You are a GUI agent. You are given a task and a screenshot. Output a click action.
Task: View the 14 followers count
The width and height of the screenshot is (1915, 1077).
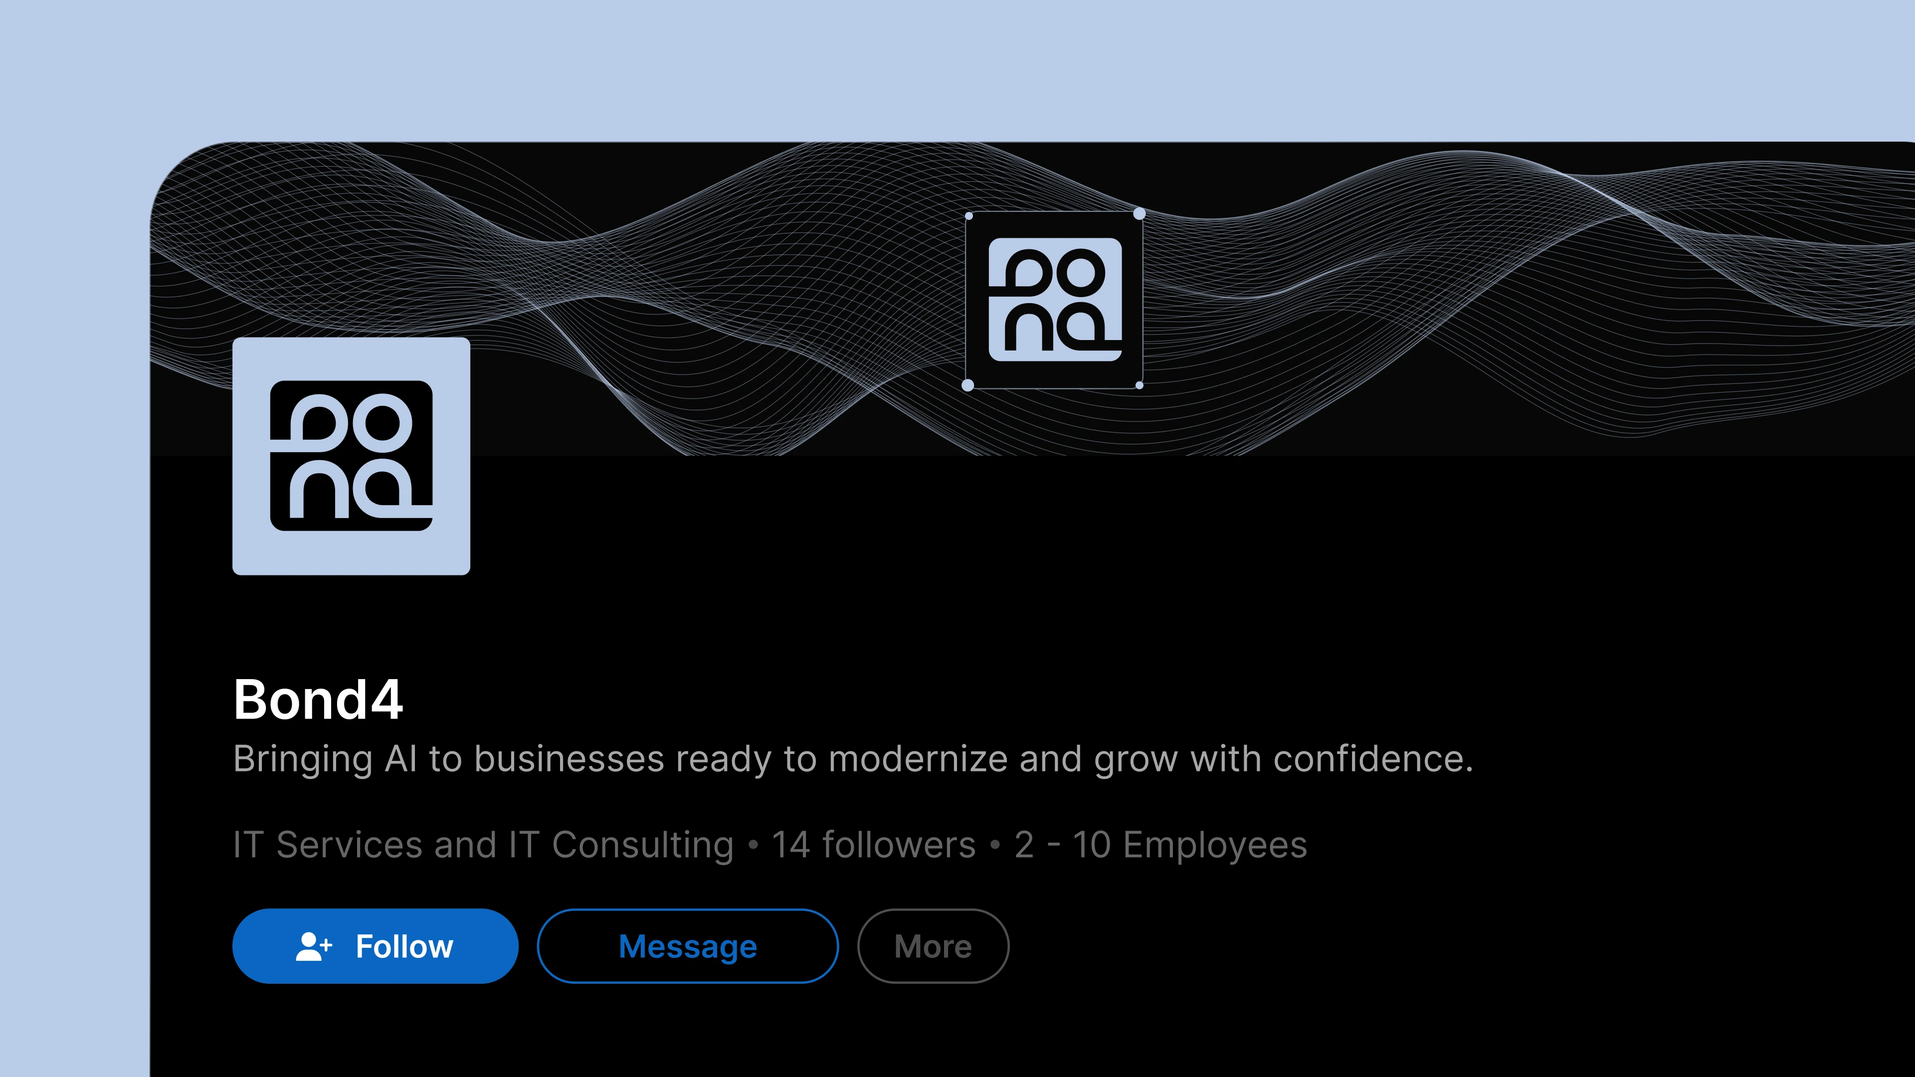pos(874,845)
